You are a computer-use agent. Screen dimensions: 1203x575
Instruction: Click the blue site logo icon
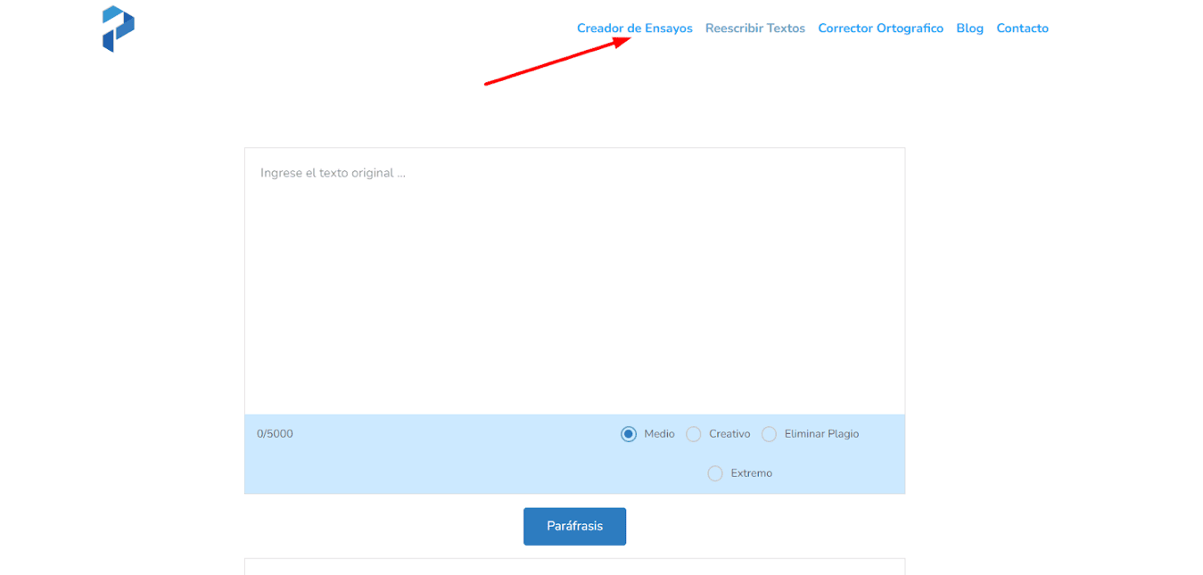[118, 29]
